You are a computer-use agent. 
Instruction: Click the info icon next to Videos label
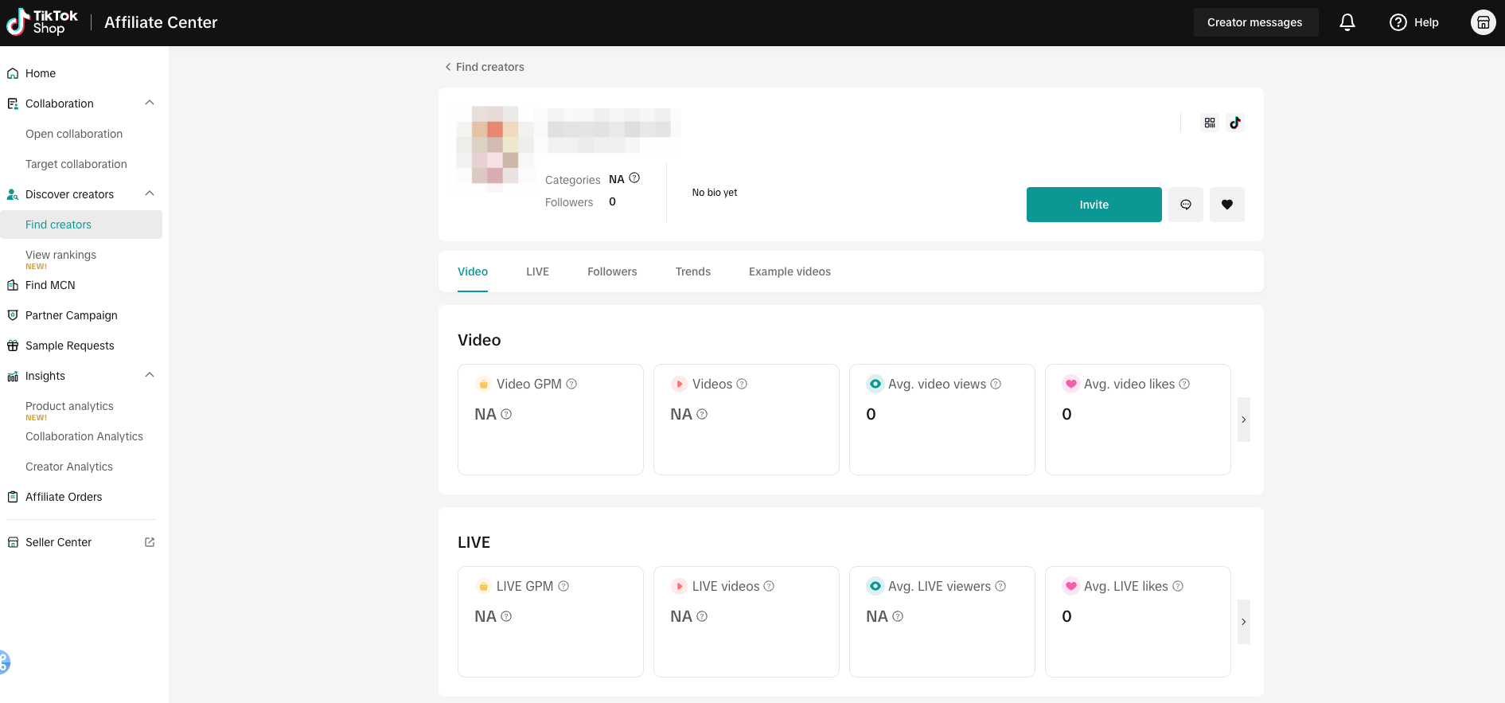pyautogui.click(x=742, y=384)
